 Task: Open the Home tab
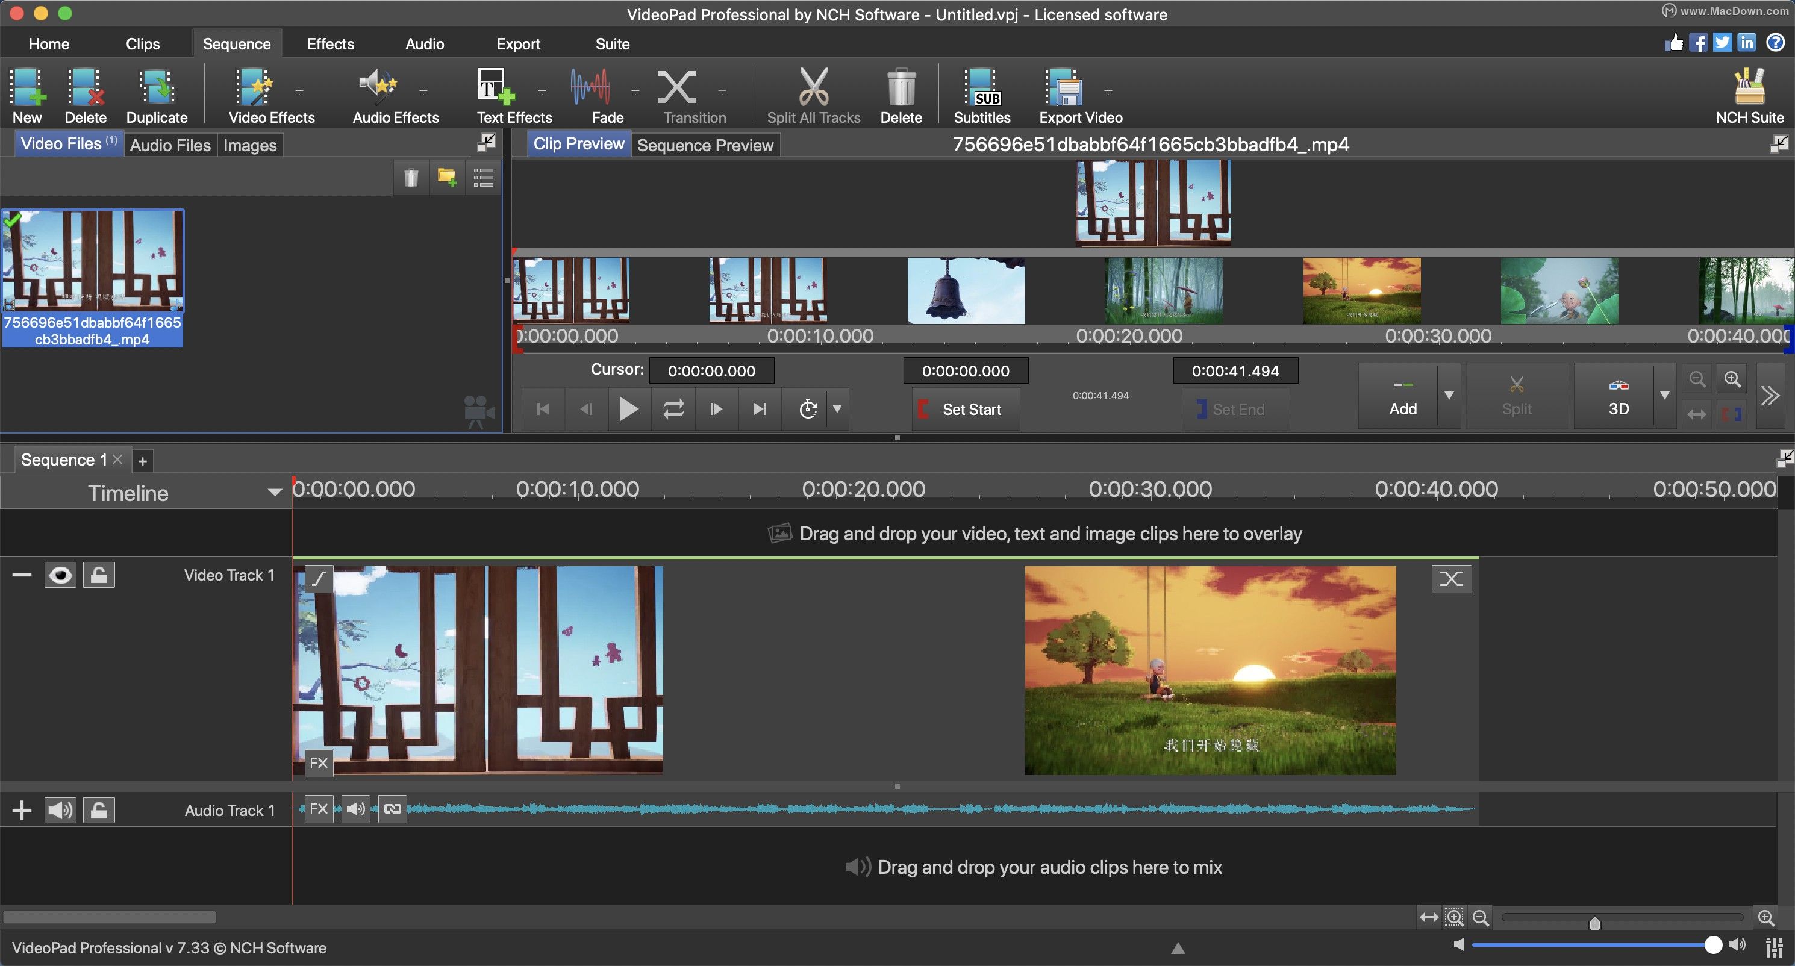point(49,44)
